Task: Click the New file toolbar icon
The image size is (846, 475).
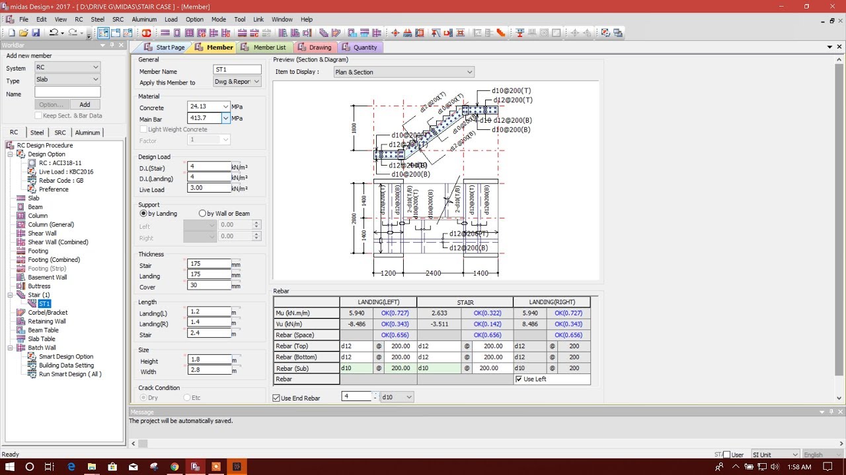Action: coord(12,32)
